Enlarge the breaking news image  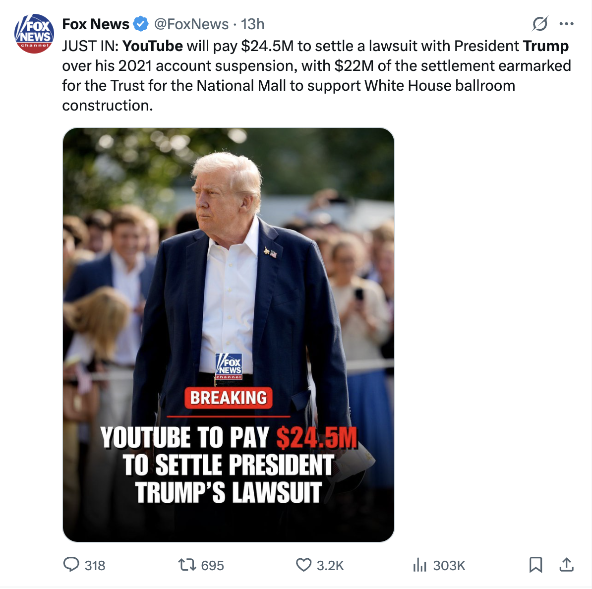point(229,335)
